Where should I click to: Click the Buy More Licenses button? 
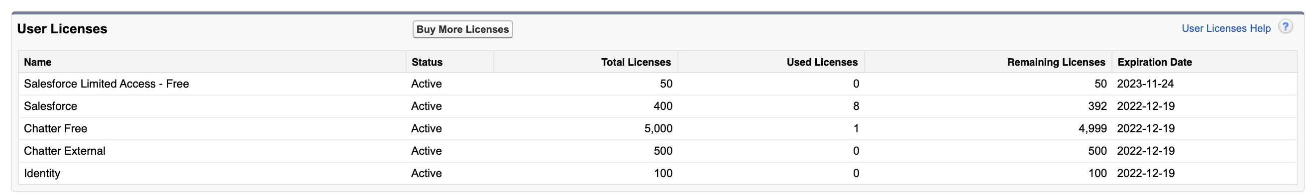tap(462, 29)
